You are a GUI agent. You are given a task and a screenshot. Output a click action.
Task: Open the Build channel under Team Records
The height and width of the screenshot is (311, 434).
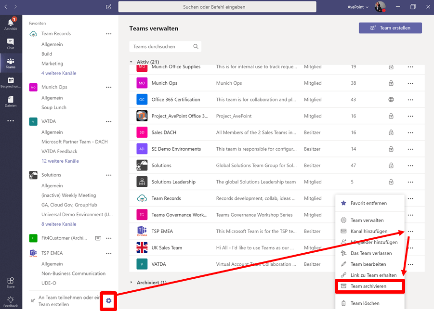47,53
